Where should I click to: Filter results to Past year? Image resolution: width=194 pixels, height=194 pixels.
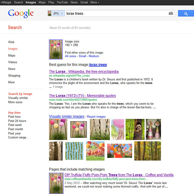pos(15,134)
